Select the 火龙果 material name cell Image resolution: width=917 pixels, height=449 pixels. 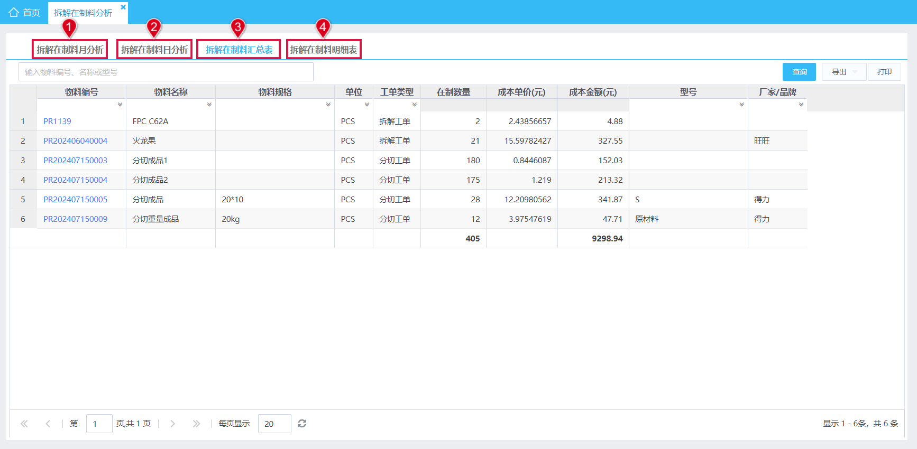171,141
